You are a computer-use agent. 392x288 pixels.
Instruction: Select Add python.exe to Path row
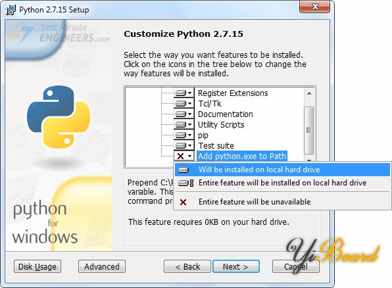pyautogui.click(x=242, y=156)
